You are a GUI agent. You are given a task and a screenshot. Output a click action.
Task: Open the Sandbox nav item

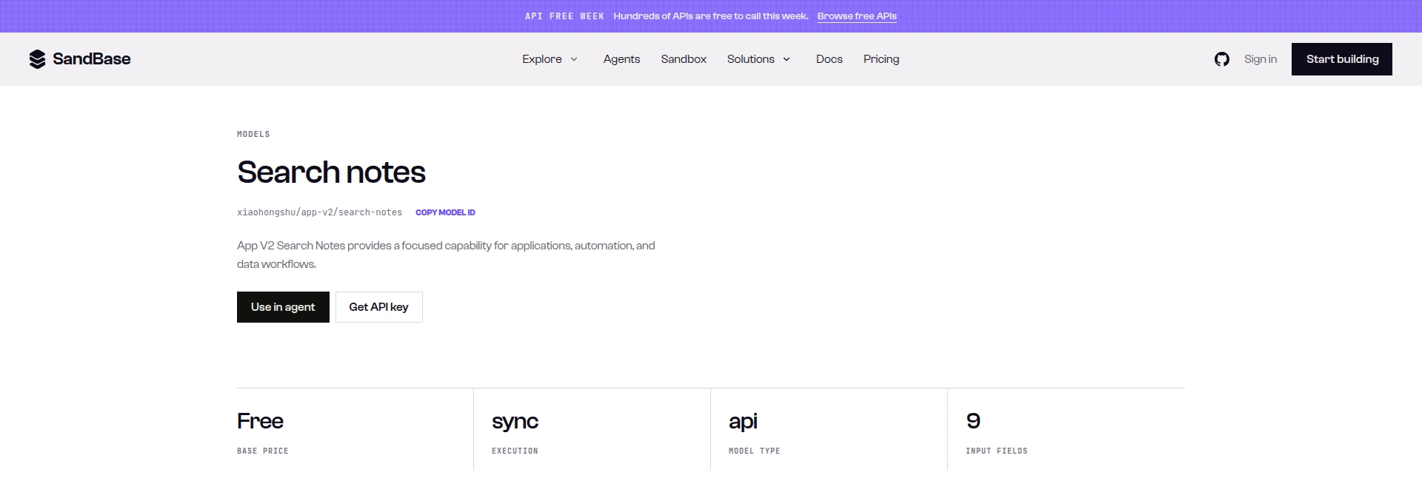[684, 59]
